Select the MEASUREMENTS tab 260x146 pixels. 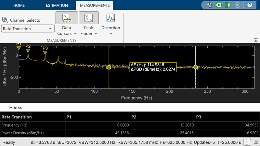(95, 5)
